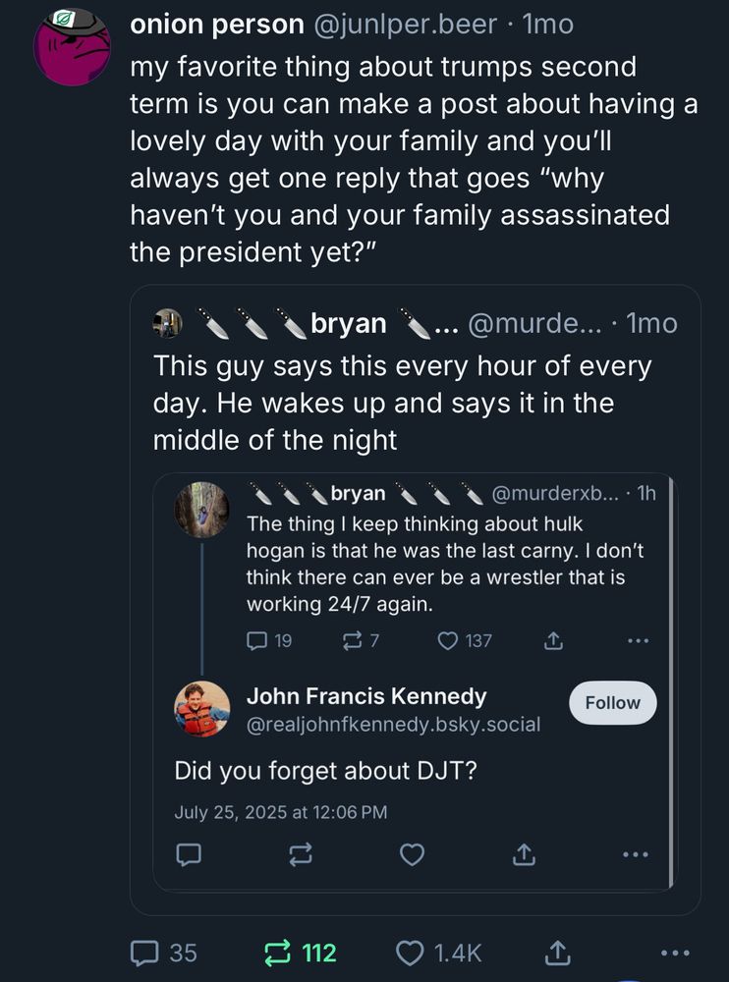Repost the "Did you forget about DJT?" post

click(300, 855)
